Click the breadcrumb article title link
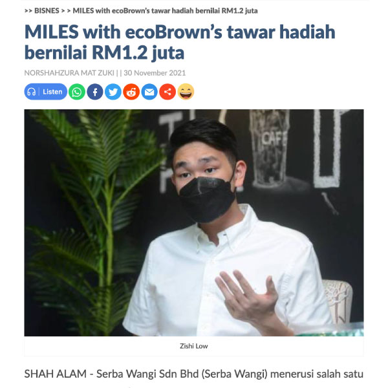 [165, 10]
